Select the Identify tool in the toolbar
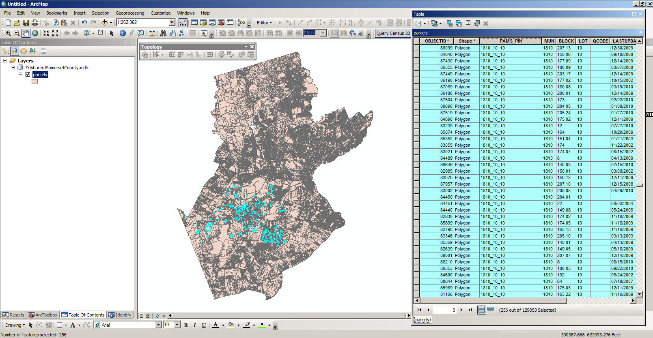Screen dimensions: 653x338 tap(123, 33)
